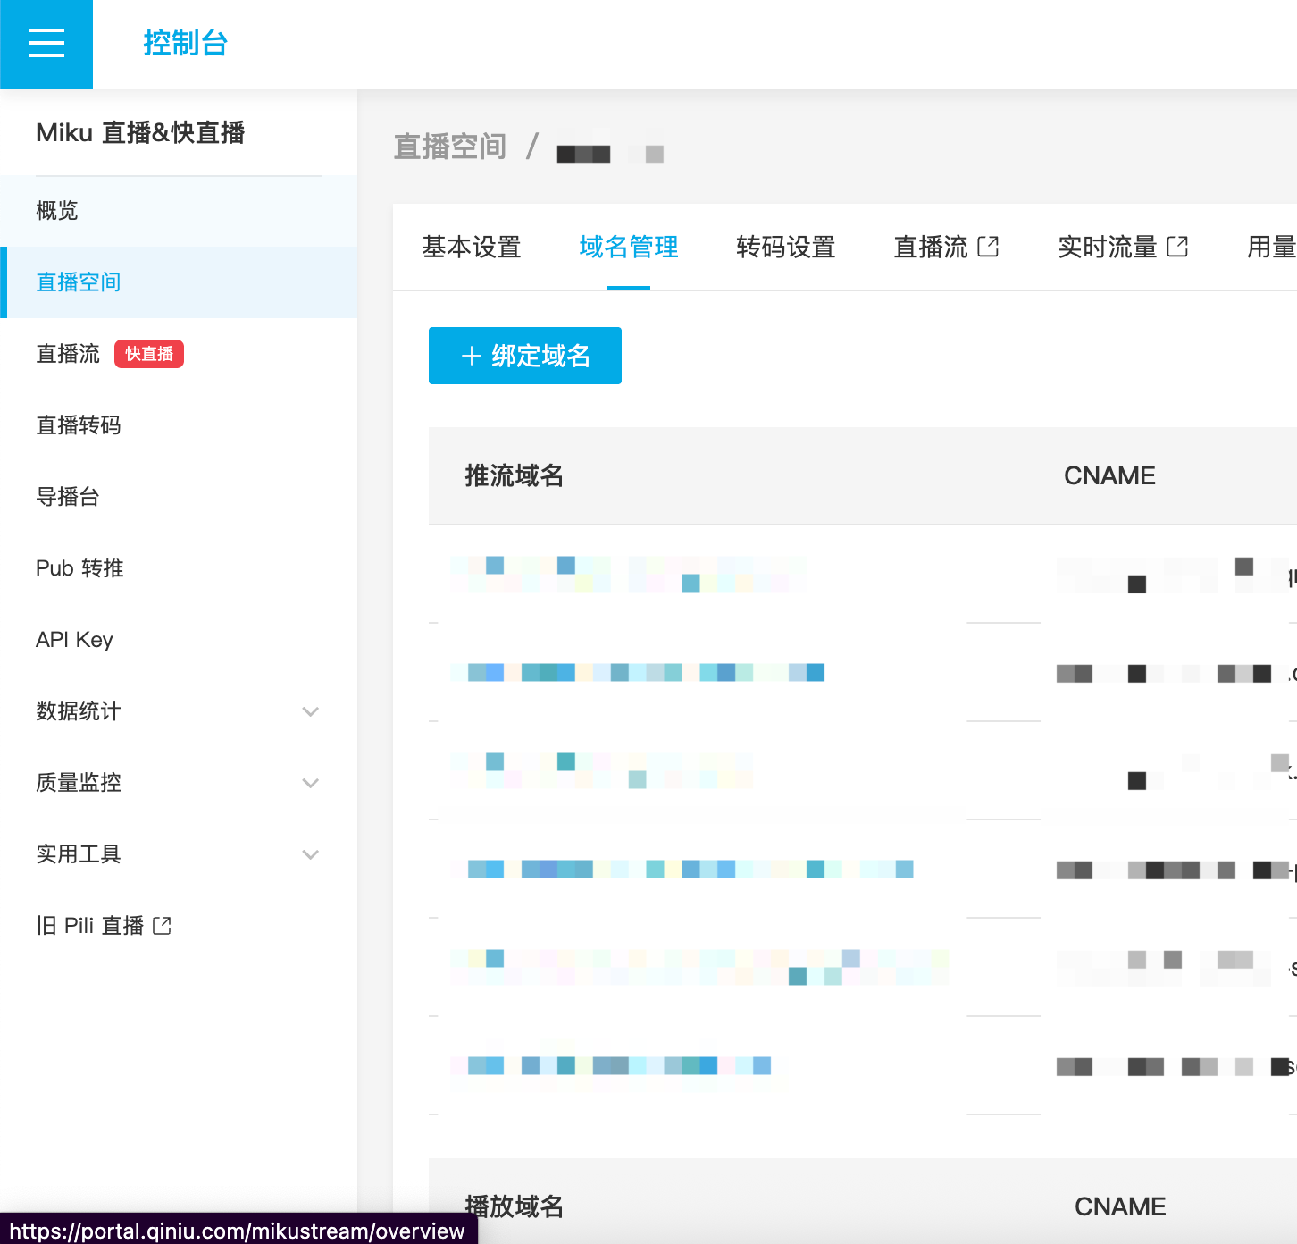This screenshot has height=1244, width=1297.
Task: Click the hamburger menu icon
Action: (x=46, y=43)
